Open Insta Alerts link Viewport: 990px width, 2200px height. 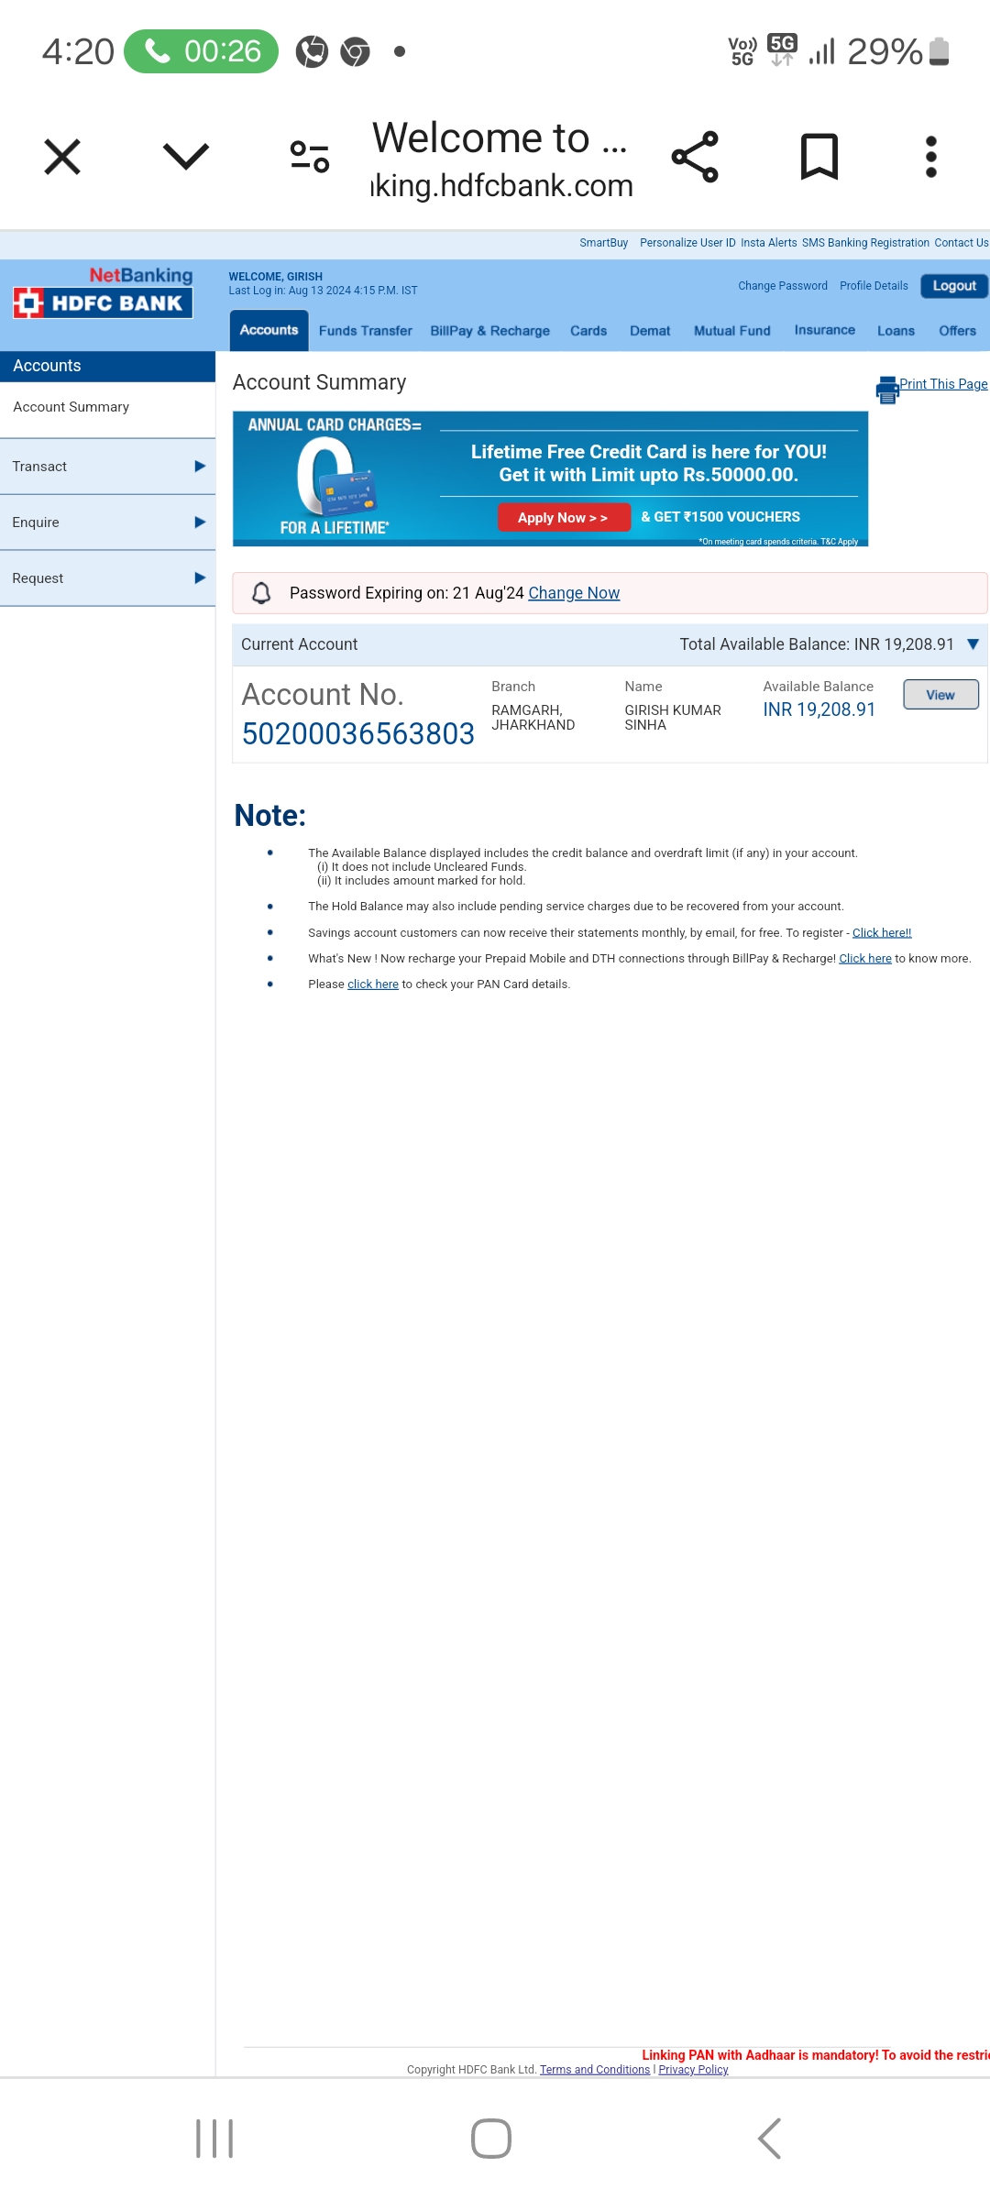769,243
